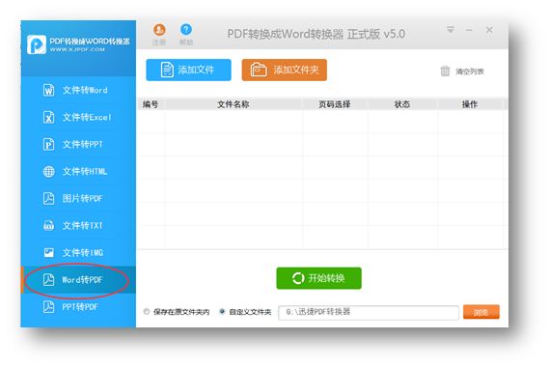Close the converter window
The image size is (549, 368).
tap(489, 30)
